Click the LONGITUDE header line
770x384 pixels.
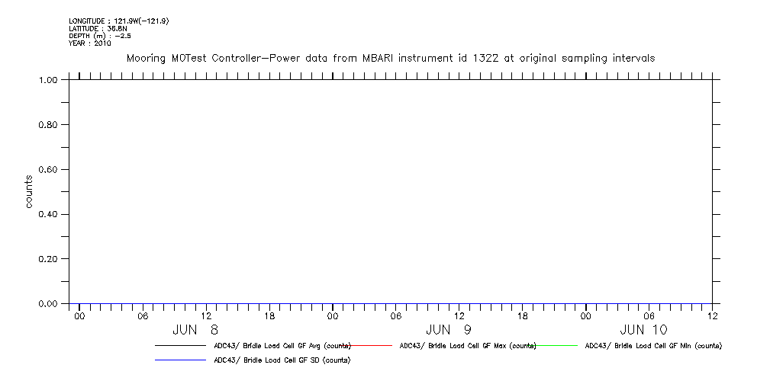[x=118, y=21]
